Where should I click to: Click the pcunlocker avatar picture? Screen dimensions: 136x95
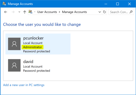click(x=14, y=44)
